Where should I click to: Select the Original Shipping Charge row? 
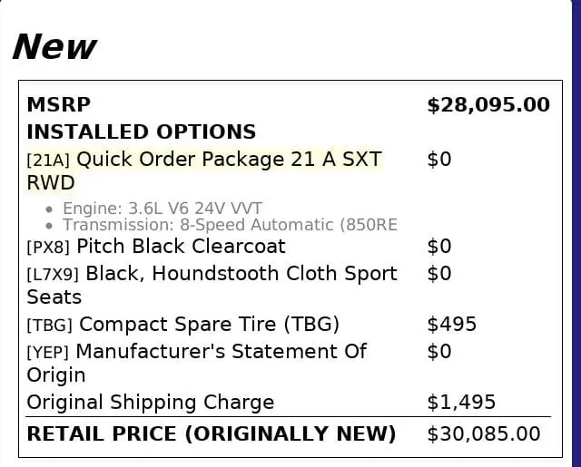click(150, 402)
